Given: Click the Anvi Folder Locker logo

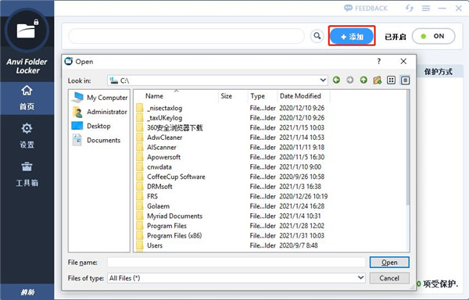Looking at the screenshot, I should point(27,31).
